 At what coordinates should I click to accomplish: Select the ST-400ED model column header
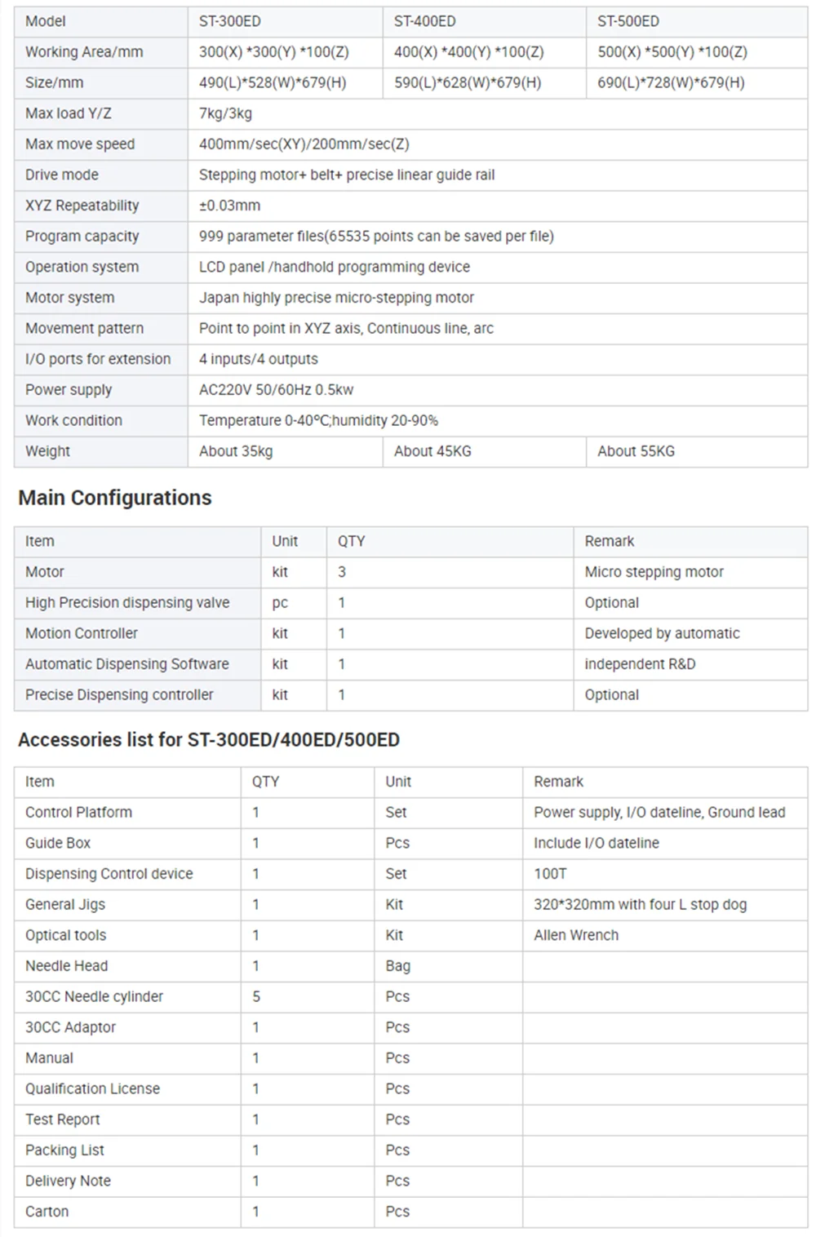pos(485,21)
